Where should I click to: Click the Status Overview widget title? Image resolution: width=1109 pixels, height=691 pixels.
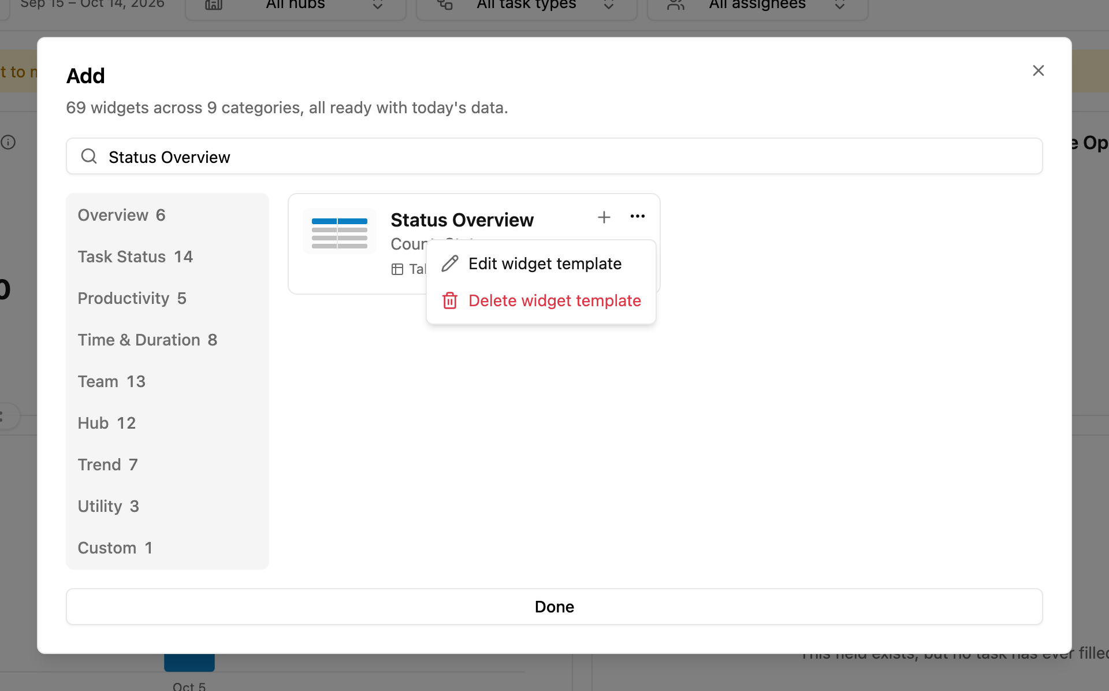pyautogui.click(x=462, y=220)
